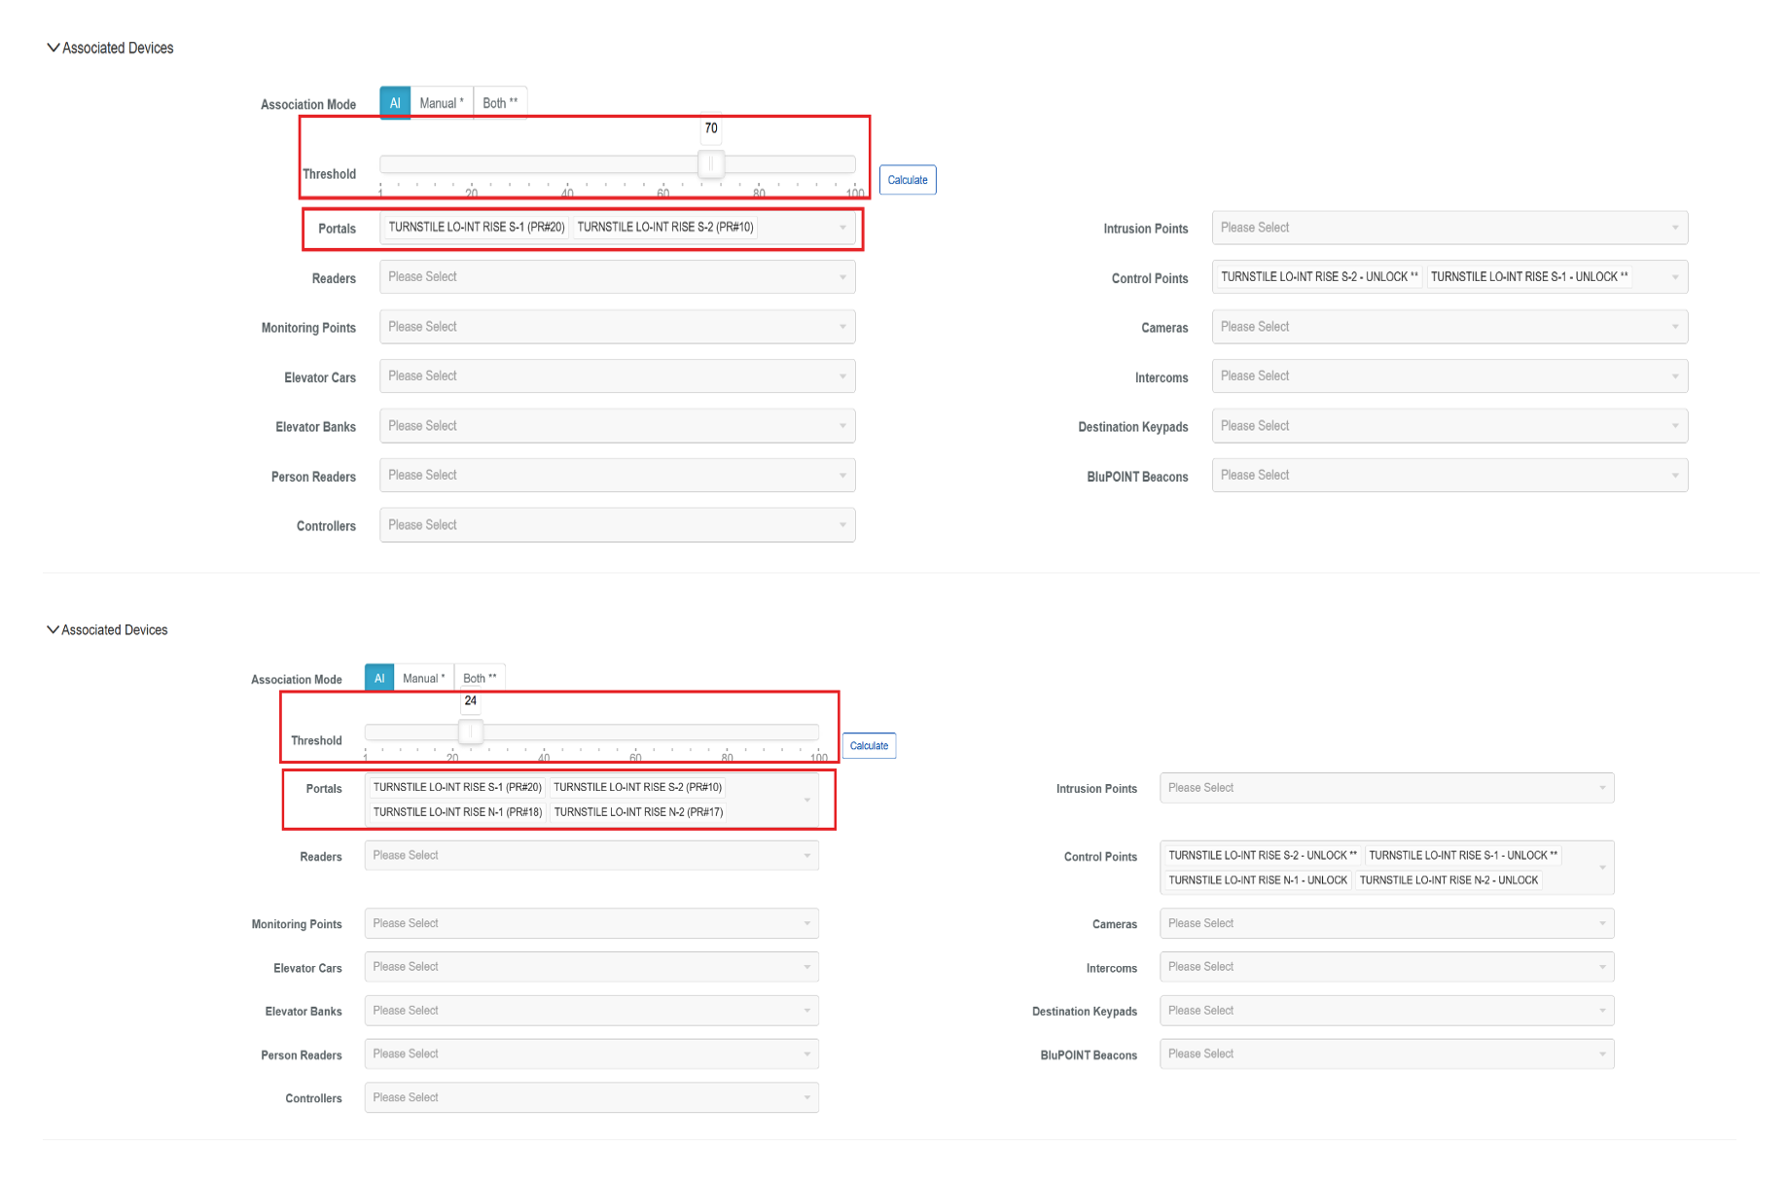1788x1179 pixels.
Task: Open the Elevator Cars dropdown
Action: point(618,375)
